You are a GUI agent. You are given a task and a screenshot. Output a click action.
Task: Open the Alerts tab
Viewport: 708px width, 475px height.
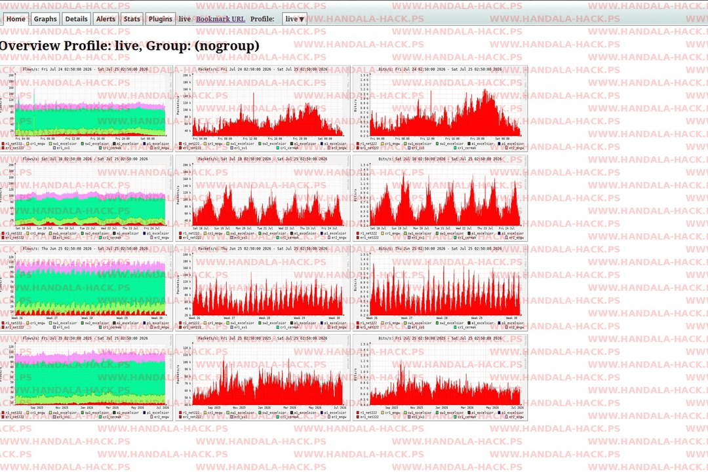(x=105, y=19)
